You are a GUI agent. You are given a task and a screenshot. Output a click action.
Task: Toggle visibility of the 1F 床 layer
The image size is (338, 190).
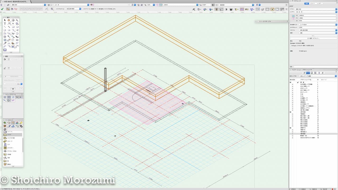click(292, 94)
